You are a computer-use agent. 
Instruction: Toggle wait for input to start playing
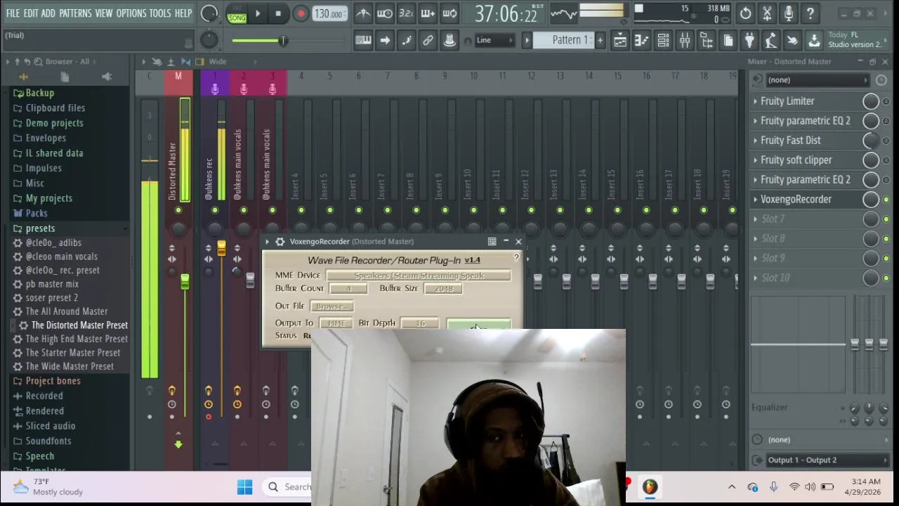click(385, 13)
